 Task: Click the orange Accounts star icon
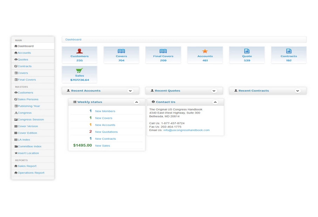[205, 51]
